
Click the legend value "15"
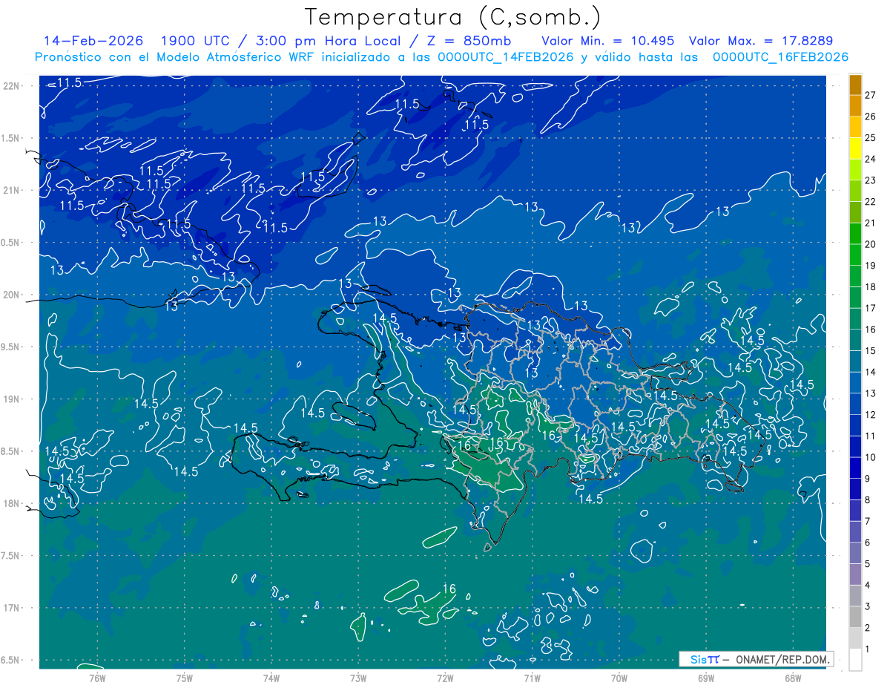tap(871, 350)
